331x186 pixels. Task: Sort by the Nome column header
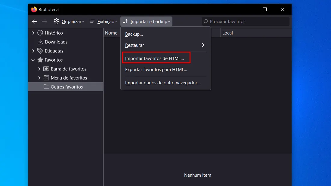[x=112, y=33]
